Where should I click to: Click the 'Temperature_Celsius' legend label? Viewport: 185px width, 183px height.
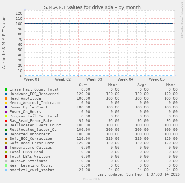pyautogui.click(x=31, y=148)
